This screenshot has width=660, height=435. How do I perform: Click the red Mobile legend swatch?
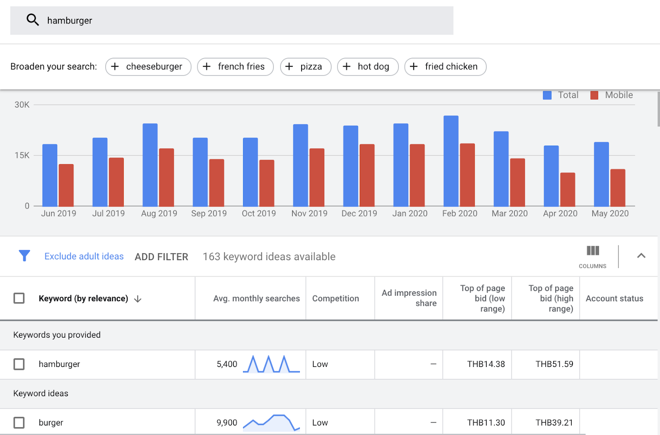pos(594,95)
